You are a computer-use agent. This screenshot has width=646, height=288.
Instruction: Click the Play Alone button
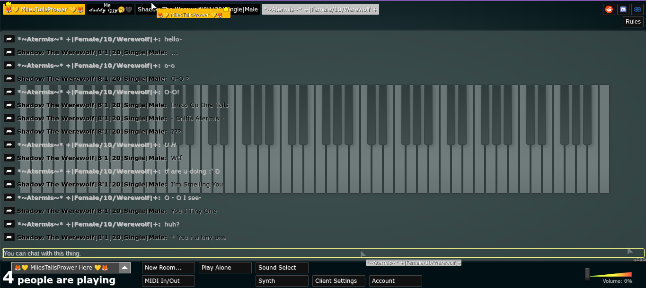[x=225, y=268]
